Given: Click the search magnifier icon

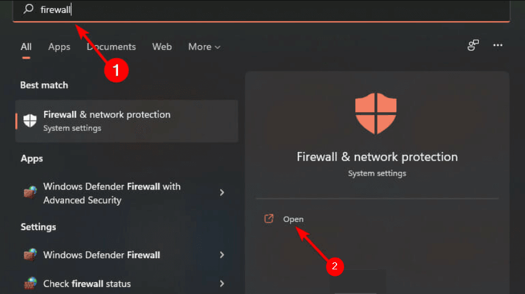Looking at the screenshot, I should click(x=28, y=9).
